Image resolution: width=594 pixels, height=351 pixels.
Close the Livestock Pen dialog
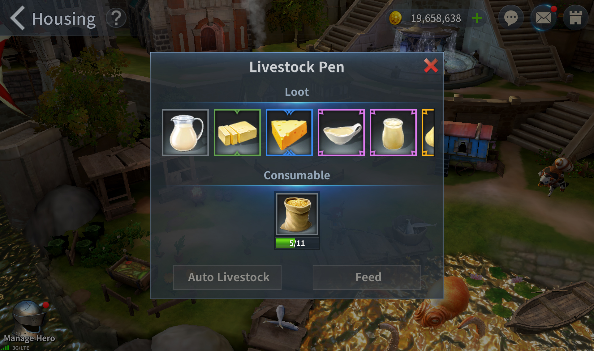click(431, 66)
